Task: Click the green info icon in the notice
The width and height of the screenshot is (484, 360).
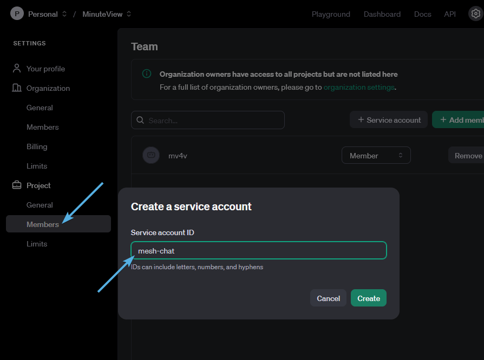Action: tap(146, 74)
